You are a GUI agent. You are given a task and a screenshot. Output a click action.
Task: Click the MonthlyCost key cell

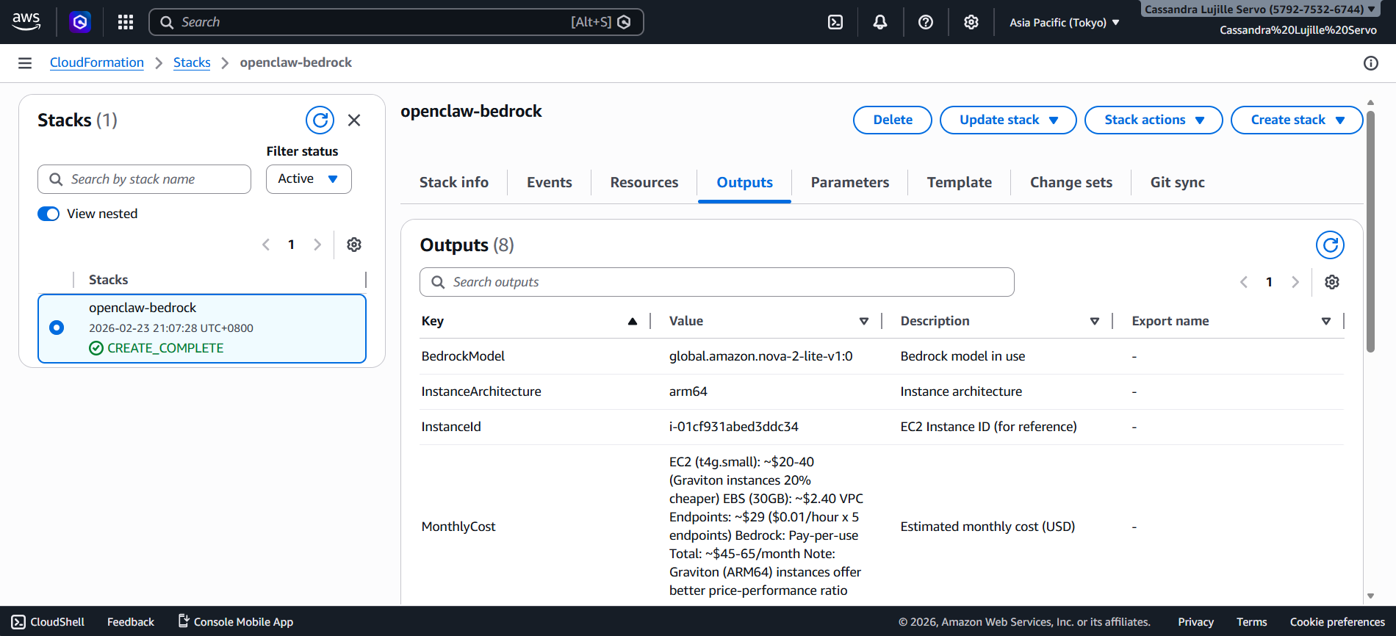point(458,527)
